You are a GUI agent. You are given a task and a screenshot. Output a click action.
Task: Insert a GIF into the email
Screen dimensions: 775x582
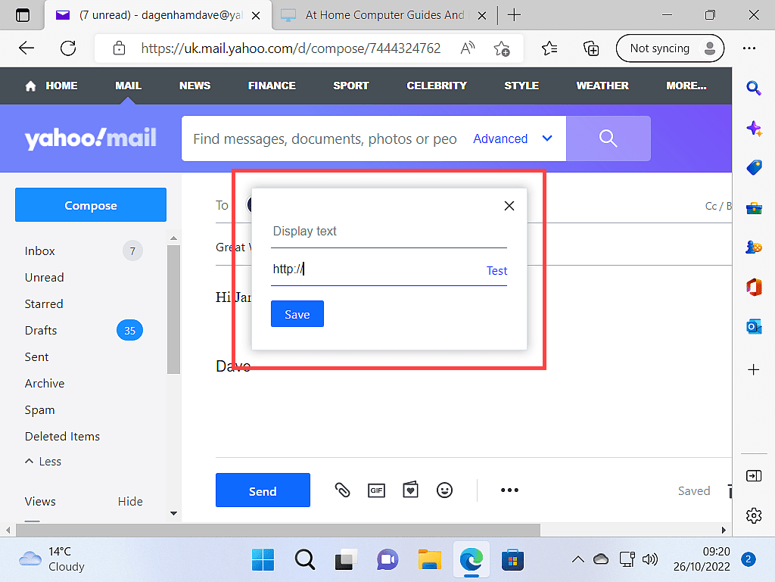[376, 490]
